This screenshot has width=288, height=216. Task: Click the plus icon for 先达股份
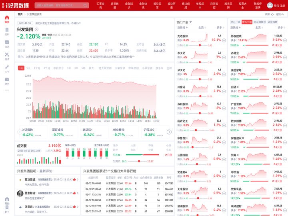click(x=224, y=40)
